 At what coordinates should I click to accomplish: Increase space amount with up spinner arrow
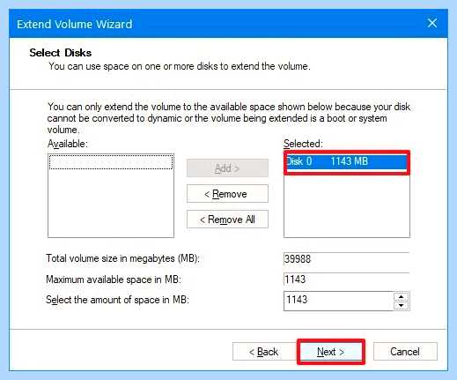point(401,296)
